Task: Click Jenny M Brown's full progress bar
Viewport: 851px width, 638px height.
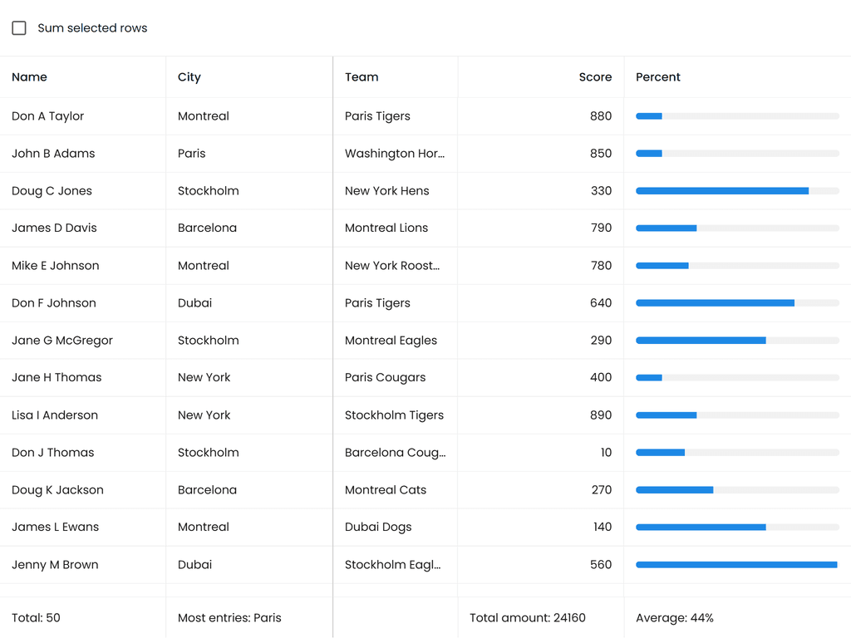Action: pyautogui.click(x=737, y=565)
